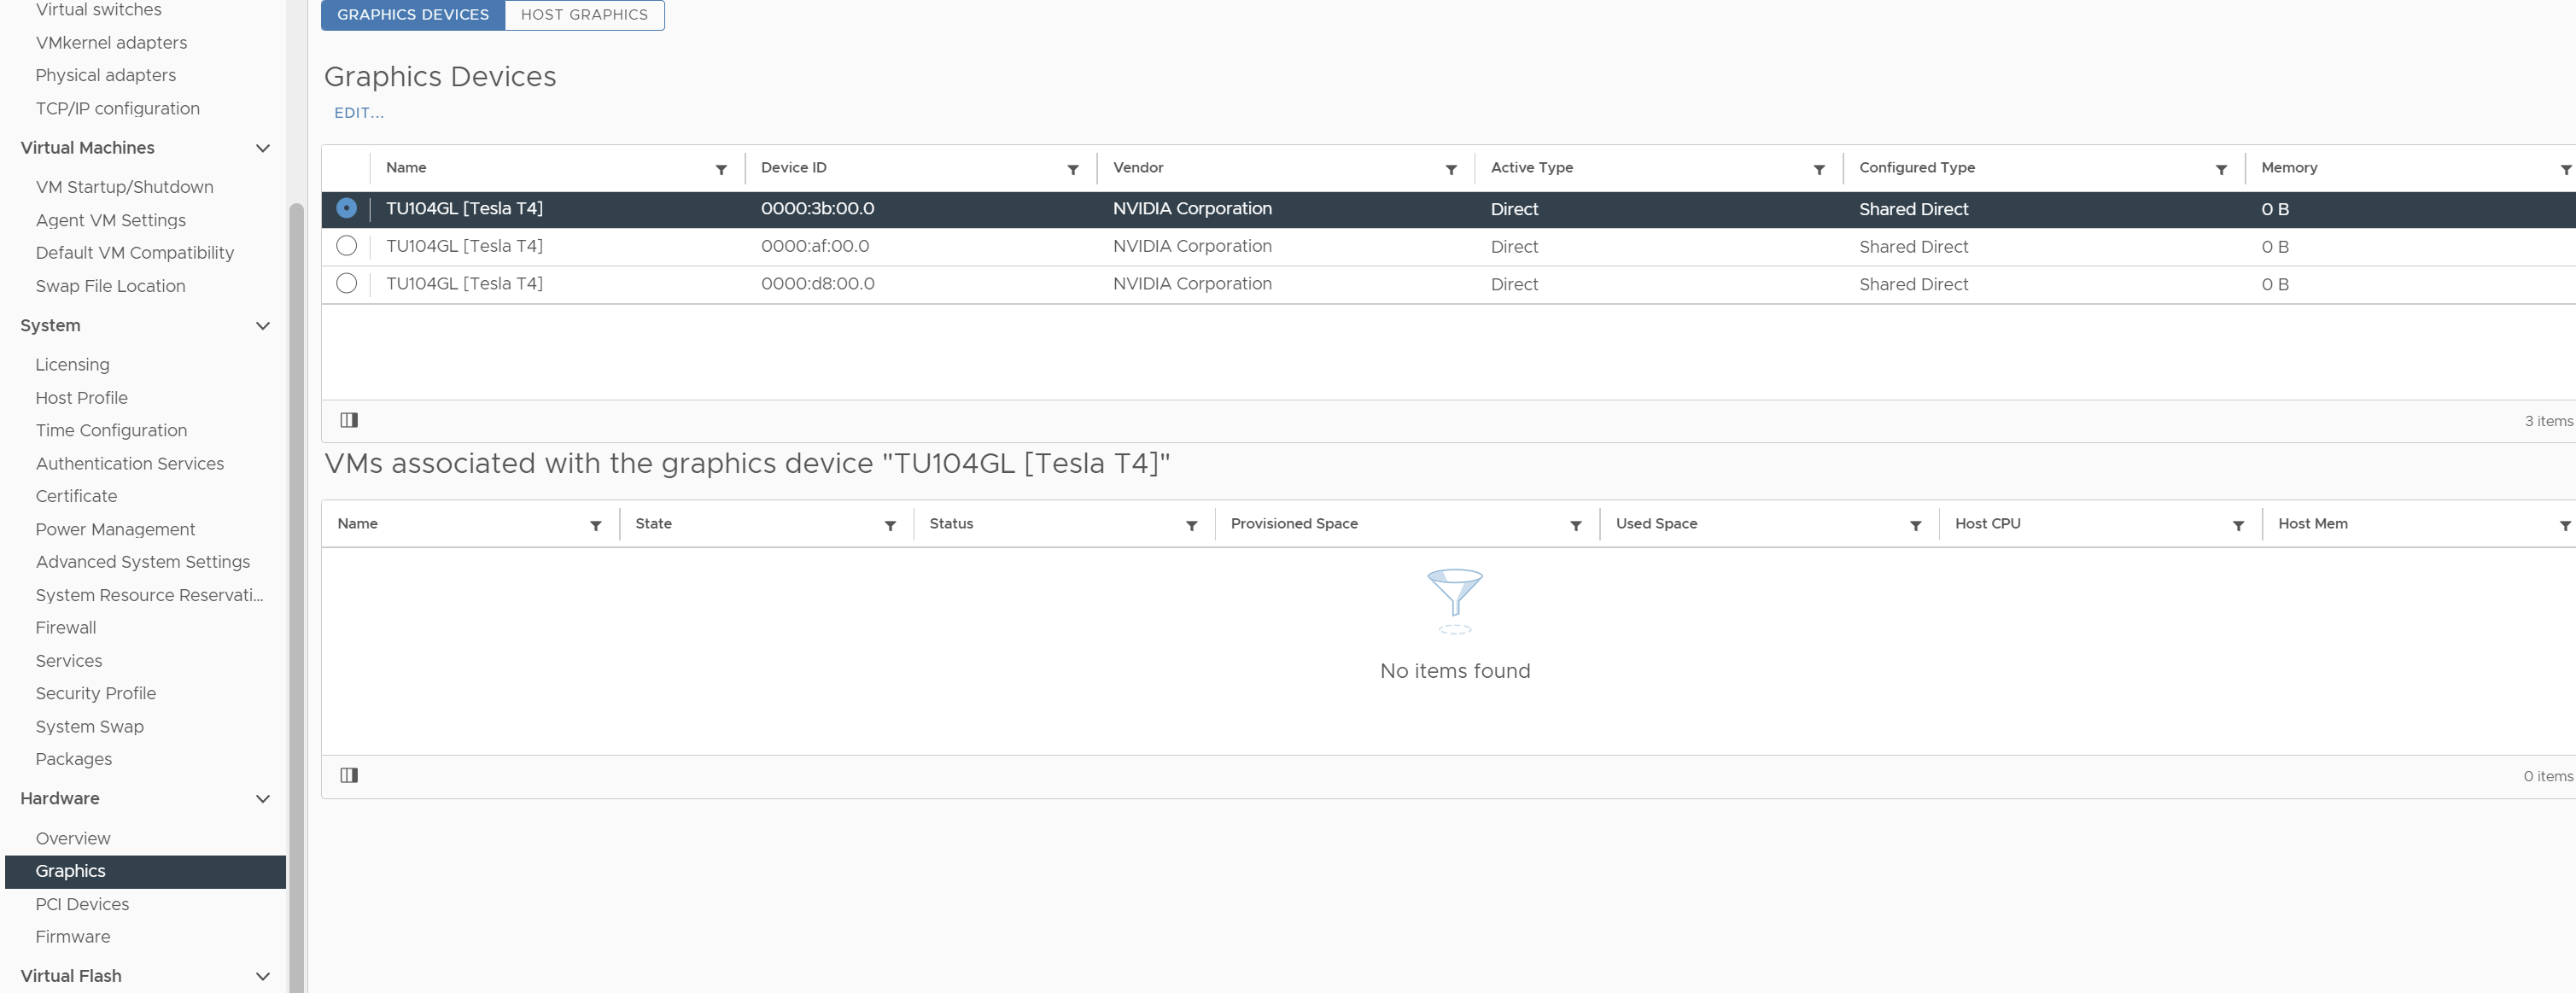
Task: Open the column manager of the Graphics Devices table
Action: (x=348, y=419)
